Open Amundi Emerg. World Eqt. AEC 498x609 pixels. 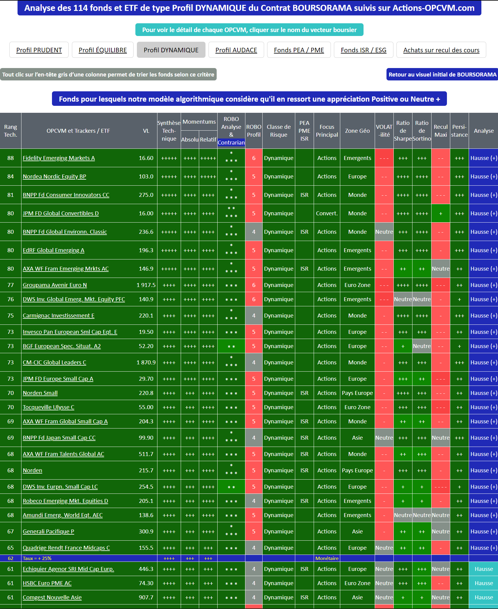pyautogui.click(x=63, y=515)
